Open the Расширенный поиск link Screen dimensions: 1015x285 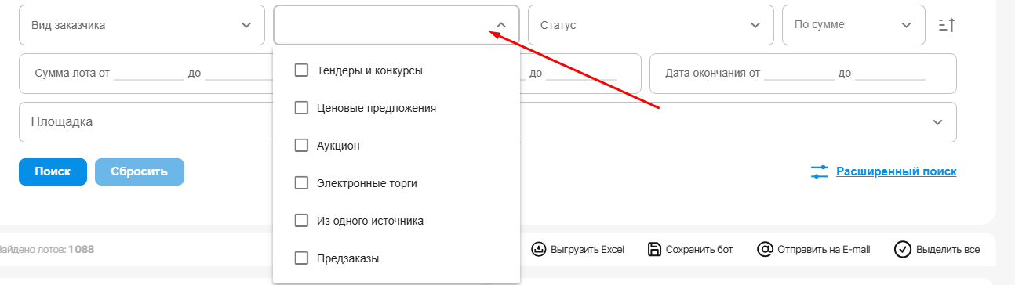point(897,171)
